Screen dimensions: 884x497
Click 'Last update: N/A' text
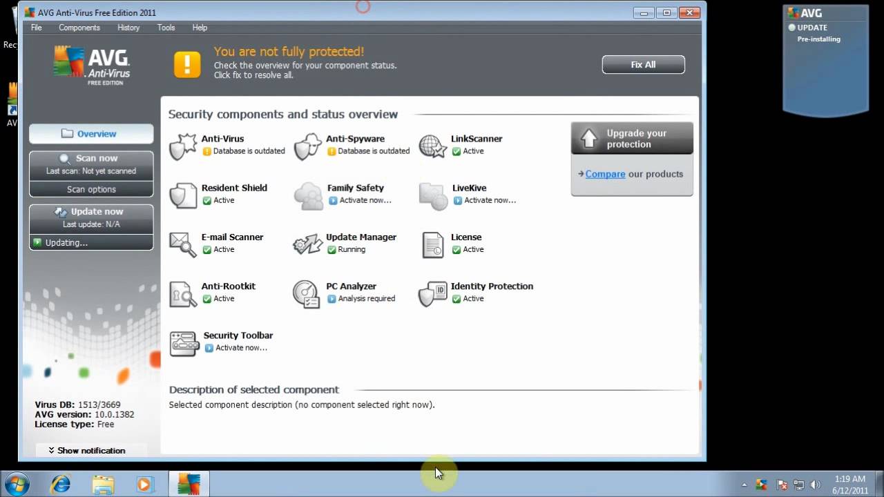91,225
